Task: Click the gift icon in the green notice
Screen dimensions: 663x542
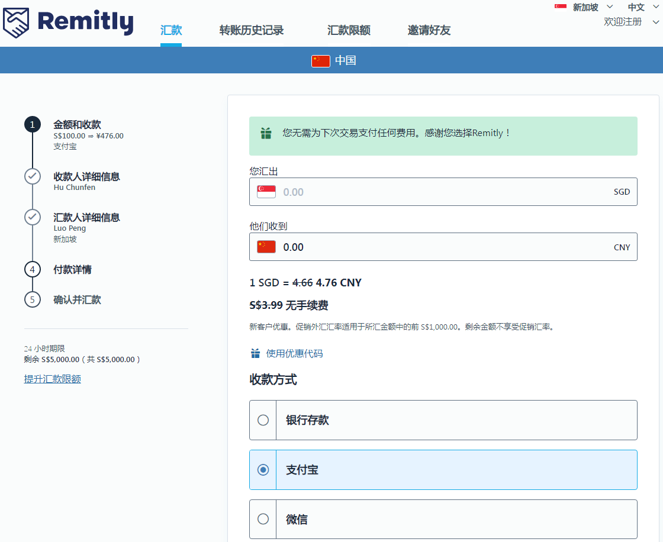Action: point(266,134)
